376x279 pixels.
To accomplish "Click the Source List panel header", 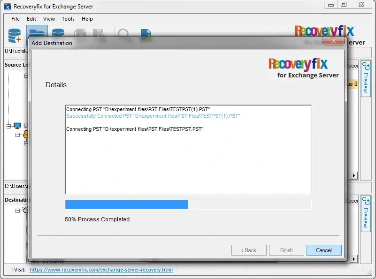I will 16,65.
